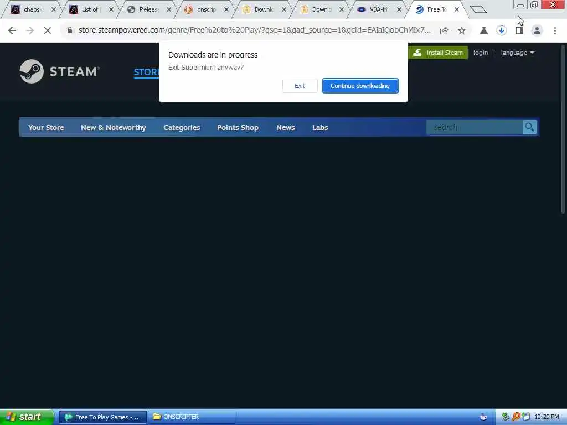Click the Exit button in the dialog
The height and width of the screenshot is (425, 567).
(x=300, y=86)
